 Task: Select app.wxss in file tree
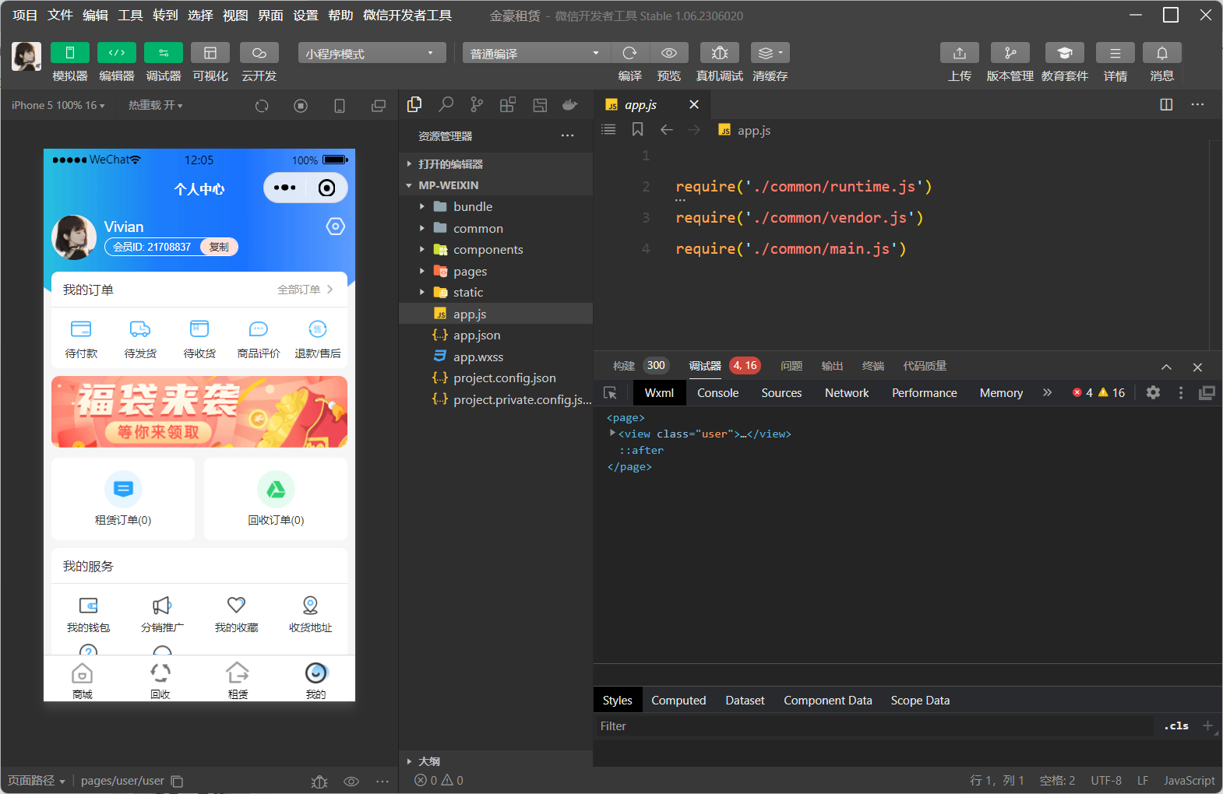pos(495,357)
